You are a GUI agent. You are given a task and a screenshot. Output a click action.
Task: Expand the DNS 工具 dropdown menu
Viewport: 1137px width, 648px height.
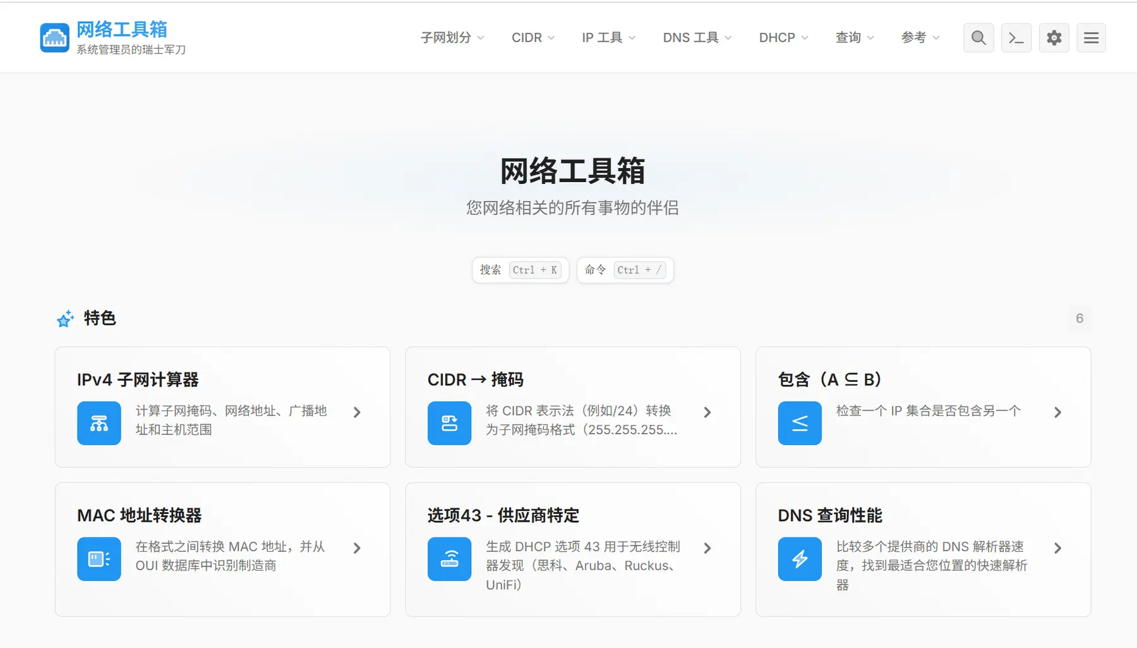[x=697, y=38]
